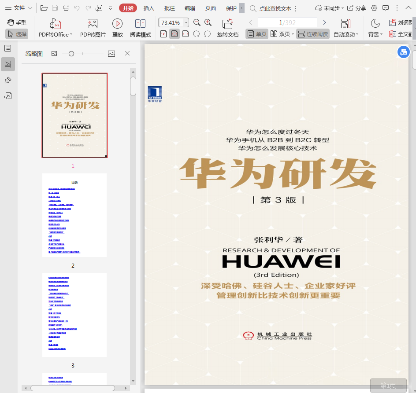Toggle fit page view
The height and width of the screenshot is (393, 416).
pyautogui.click(x=175, y=34)
